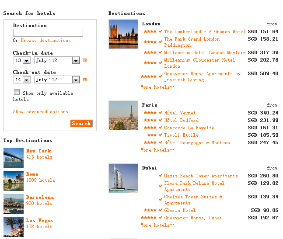Screen dimensions: 283x239
Task: Click the checkmark beside Oasis Beach Tower Apartments
Action: (161, 175)
